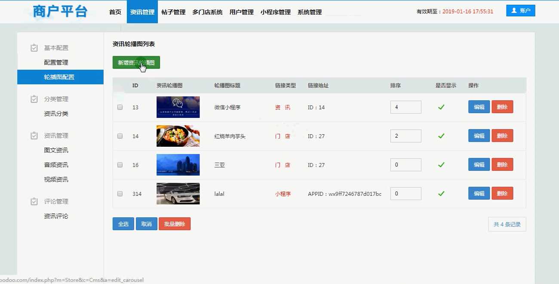Screen dimensions: 559x284
Task: Switch to 小程序管理 in the navigation bar
Action: [x=275, y=12]
